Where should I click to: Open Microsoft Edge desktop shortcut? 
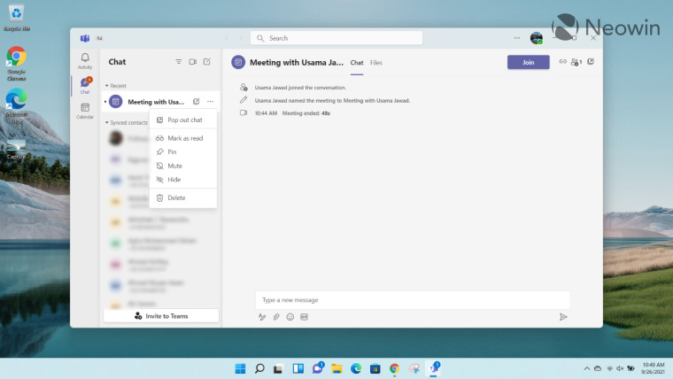pos(16,106)
